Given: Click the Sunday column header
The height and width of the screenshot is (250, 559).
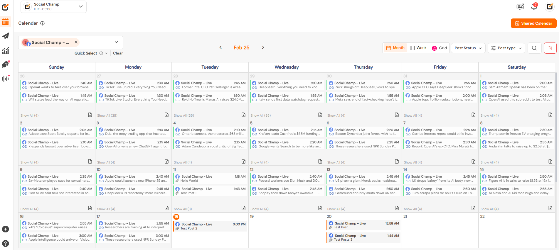Looking at the screenshot, I should pos(56,67).
